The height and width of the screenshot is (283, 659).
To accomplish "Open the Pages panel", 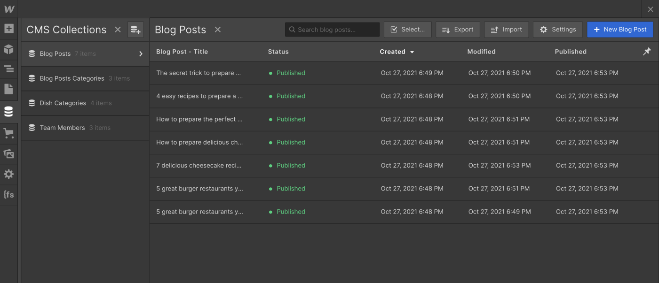I will pyautogui.click(x=8, y=89).
